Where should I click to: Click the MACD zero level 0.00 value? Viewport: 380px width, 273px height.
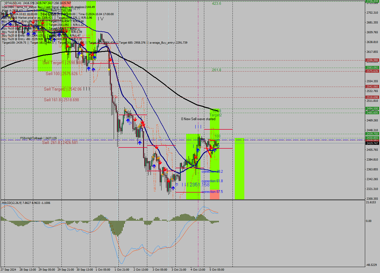[x=369, y=221]
